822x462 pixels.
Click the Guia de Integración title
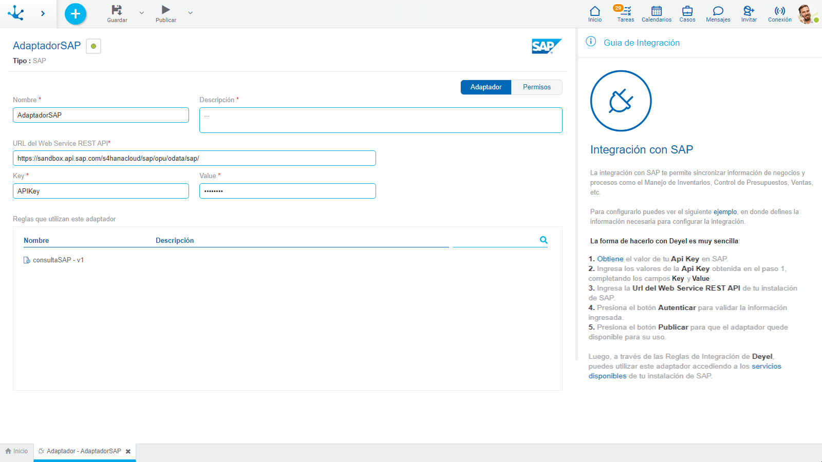click(642, 43)
